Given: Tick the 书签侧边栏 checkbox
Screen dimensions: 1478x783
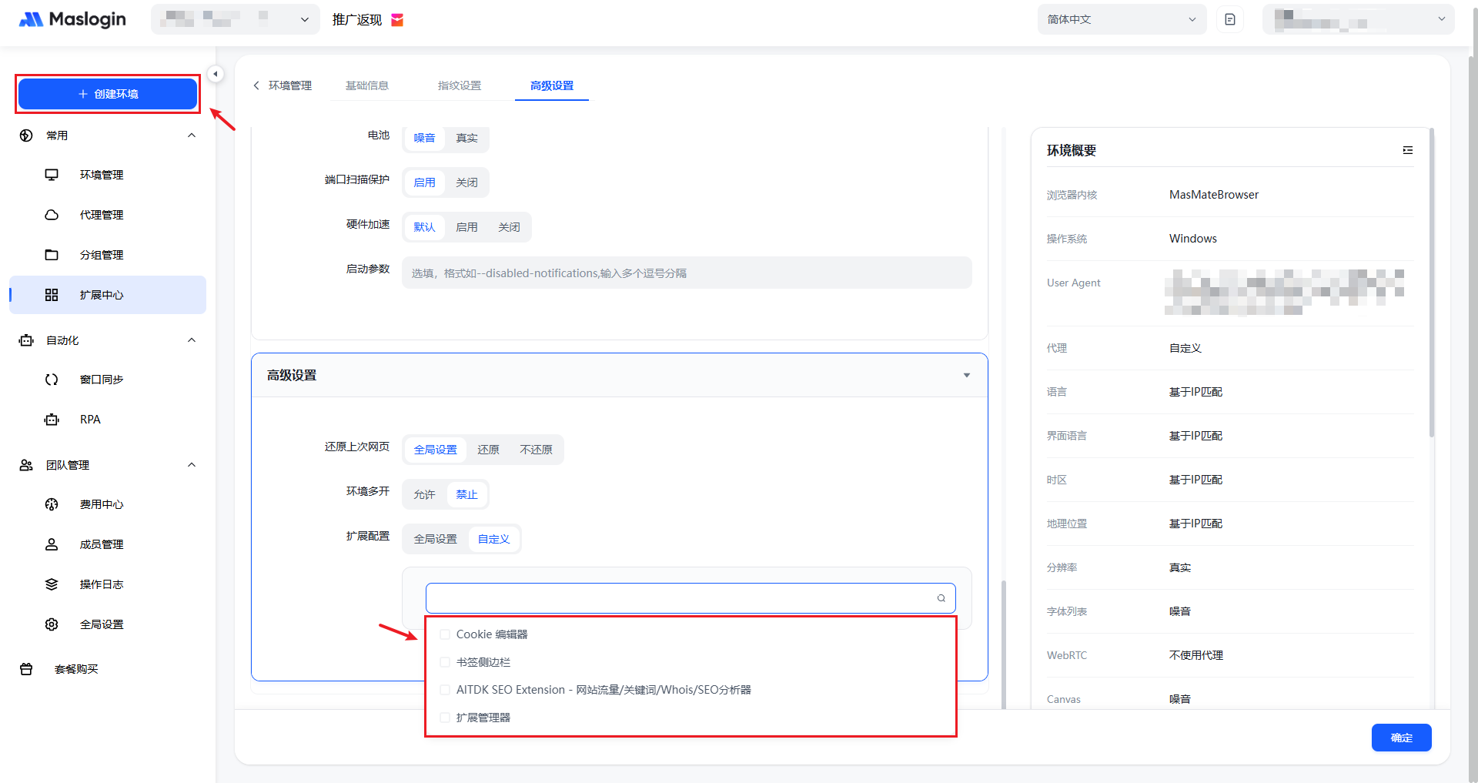Looking at the screenshot, I should pos(445,662).
